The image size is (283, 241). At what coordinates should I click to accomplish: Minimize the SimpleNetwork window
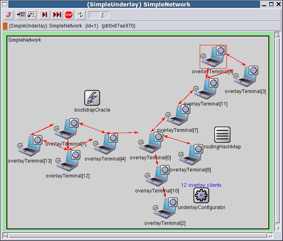click(x=264, y=4)
